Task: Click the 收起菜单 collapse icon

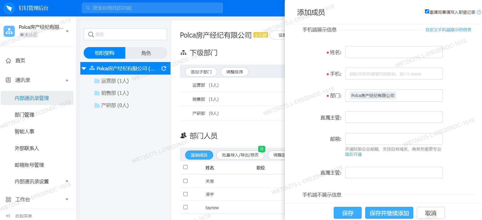Action: coord(8,216)
